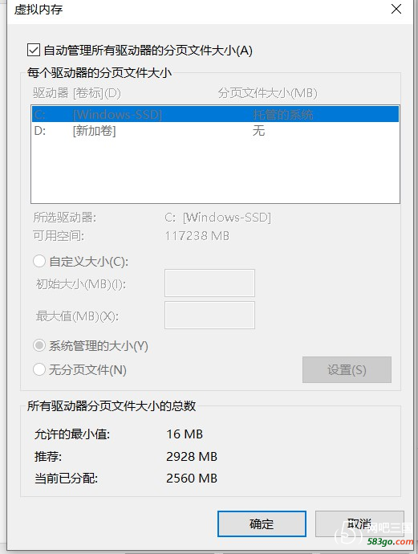This screenshot has width=418, height=554.
Task: Click the 最大值(MB) input field
Action: point(209,316)
